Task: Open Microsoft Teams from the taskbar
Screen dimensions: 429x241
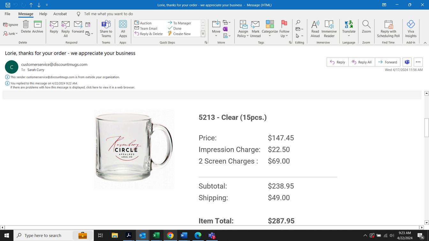Action: (212, 235)
